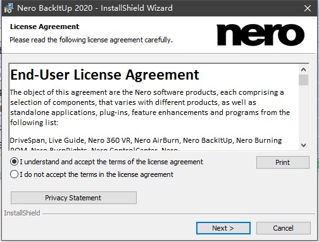
Task: Click the license scrollbar down arrow
Action: 303,145
